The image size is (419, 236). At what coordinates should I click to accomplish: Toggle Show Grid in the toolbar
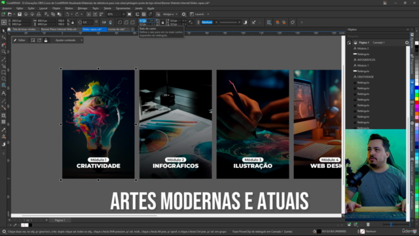point(144,14)
